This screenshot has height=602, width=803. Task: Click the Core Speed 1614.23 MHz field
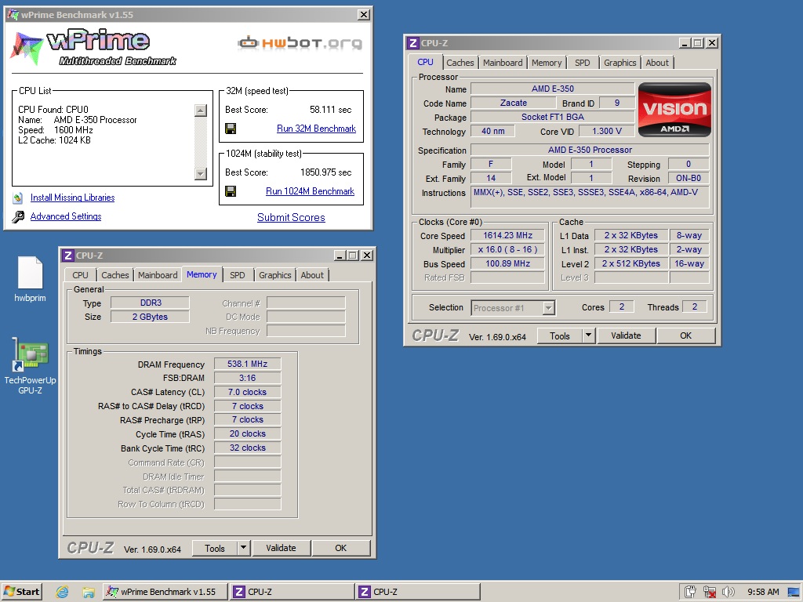tap(507, 235)
